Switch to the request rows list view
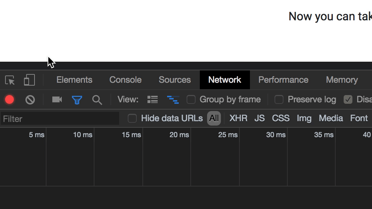 tap(152, 99)
